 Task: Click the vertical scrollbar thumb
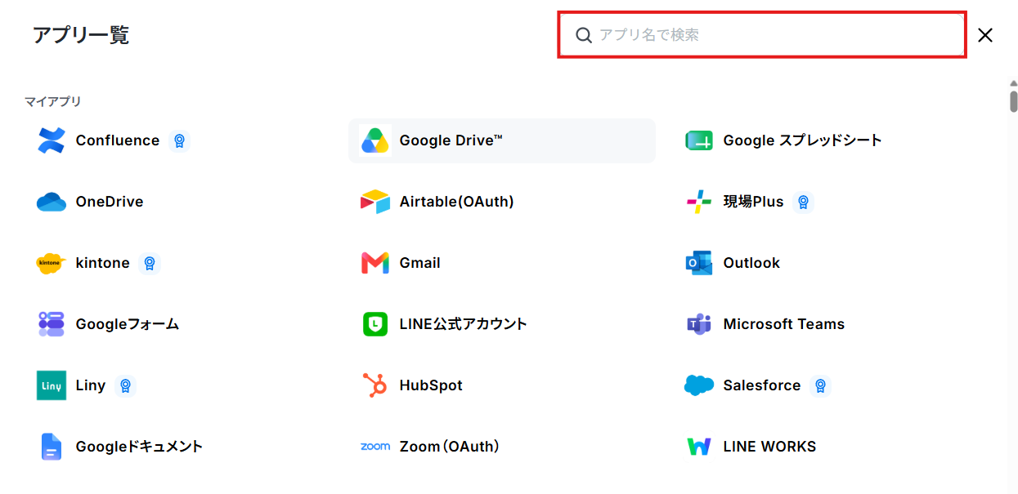click(1014, 101)
